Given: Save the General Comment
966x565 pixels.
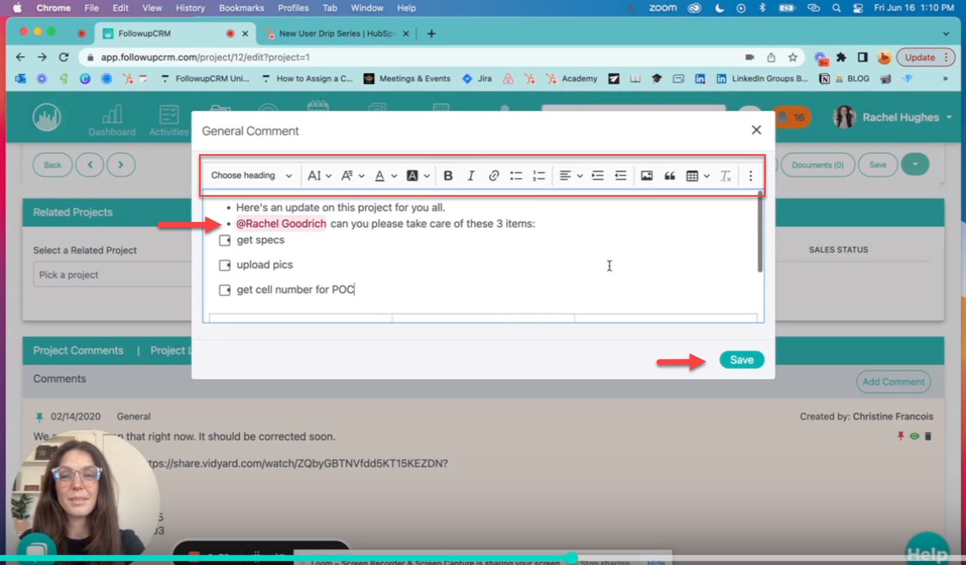Looking at the screenshot, I should tap(741, 359).
